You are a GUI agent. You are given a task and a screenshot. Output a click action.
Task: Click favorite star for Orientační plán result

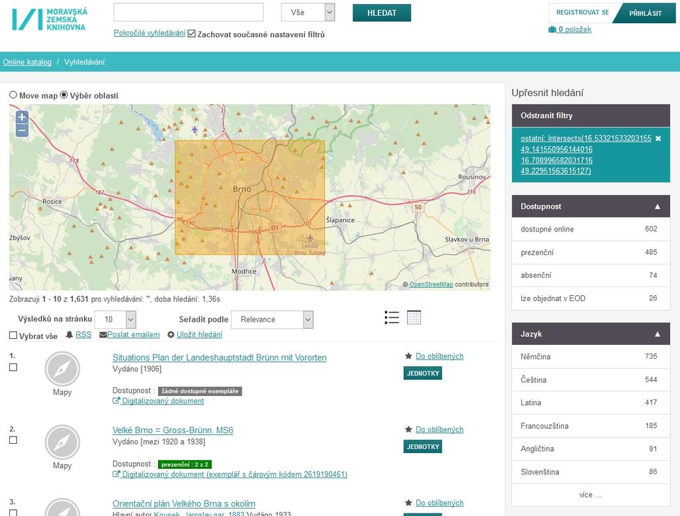(x=408, y=503)
